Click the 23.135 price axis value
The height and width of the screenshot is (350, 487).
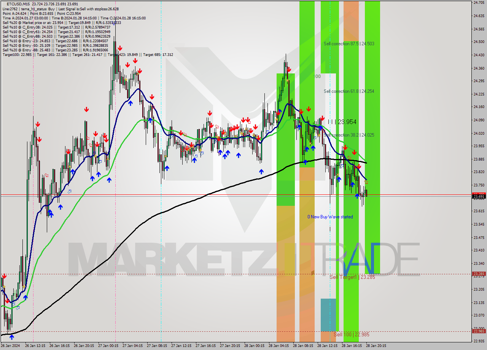coord(479,302)
